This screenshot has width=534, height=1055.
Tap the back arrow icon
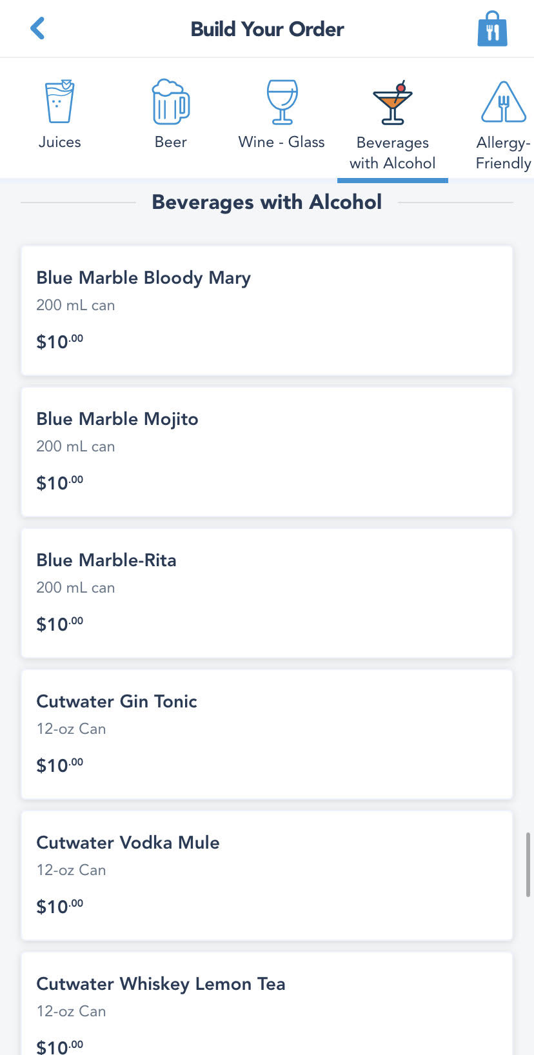coord(37,28)
